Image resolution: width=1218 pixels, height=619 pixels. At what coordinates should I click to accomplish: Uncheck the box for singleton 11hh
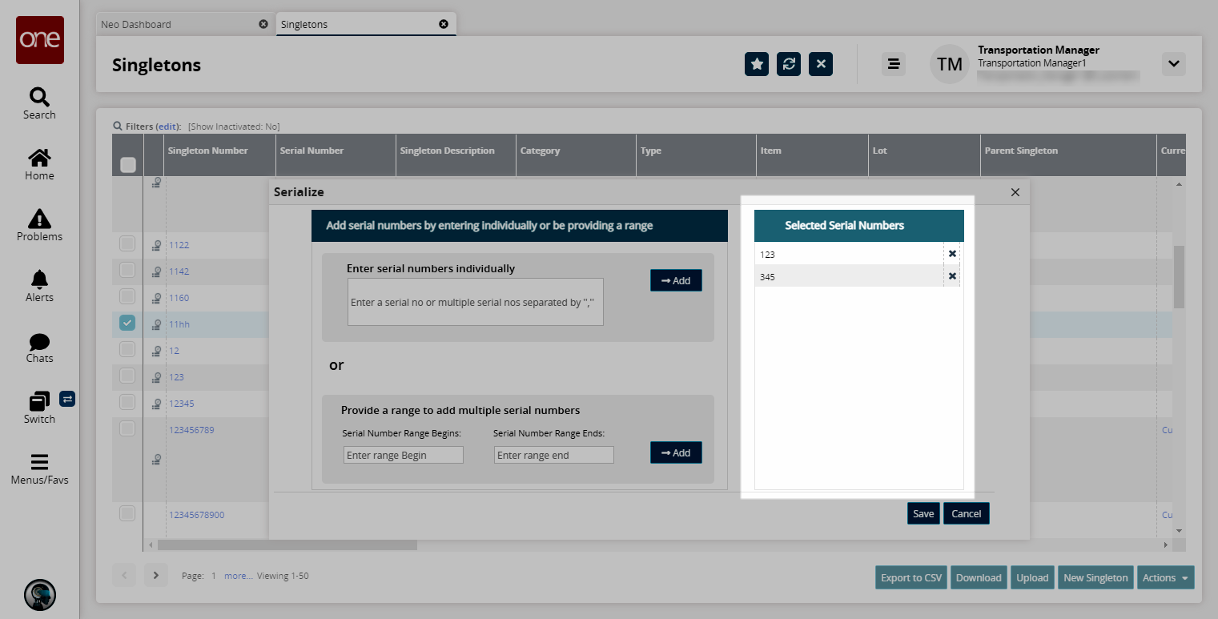127,323
